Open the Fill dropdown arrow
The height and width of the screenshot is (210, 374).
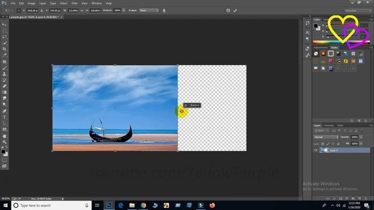[361, 143]
